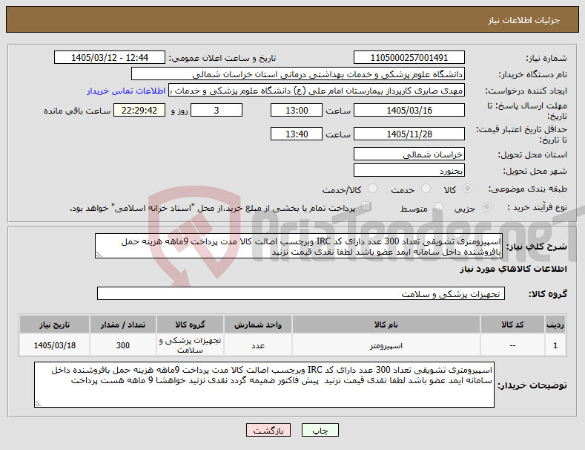The height and width of the screenshot is (450, 585).
Task: Click the response deadline time 13:00
Action: [x=297, y=110]
